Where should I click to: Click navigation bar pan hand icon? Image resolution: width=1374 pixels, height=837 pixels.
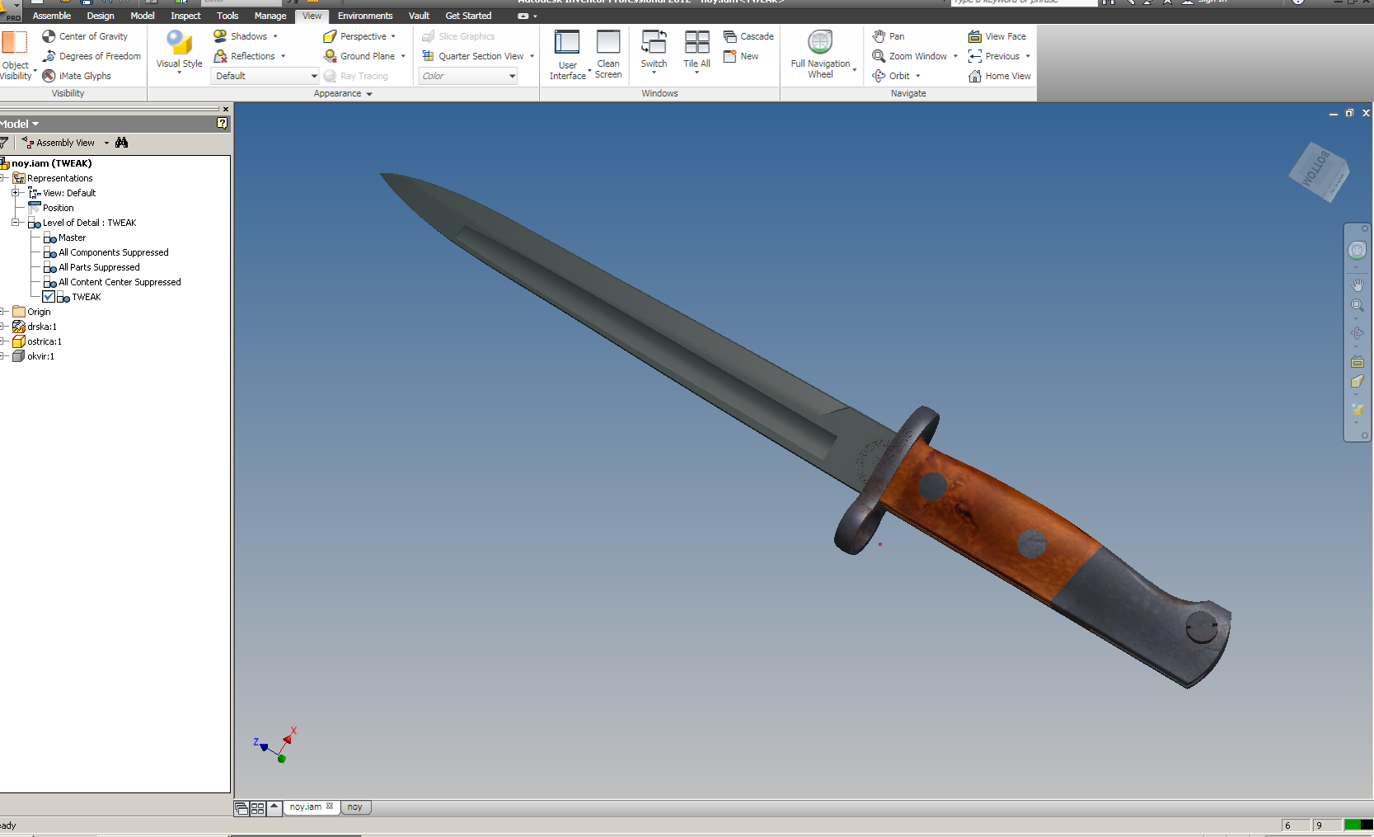click(x=1357, y=284)
